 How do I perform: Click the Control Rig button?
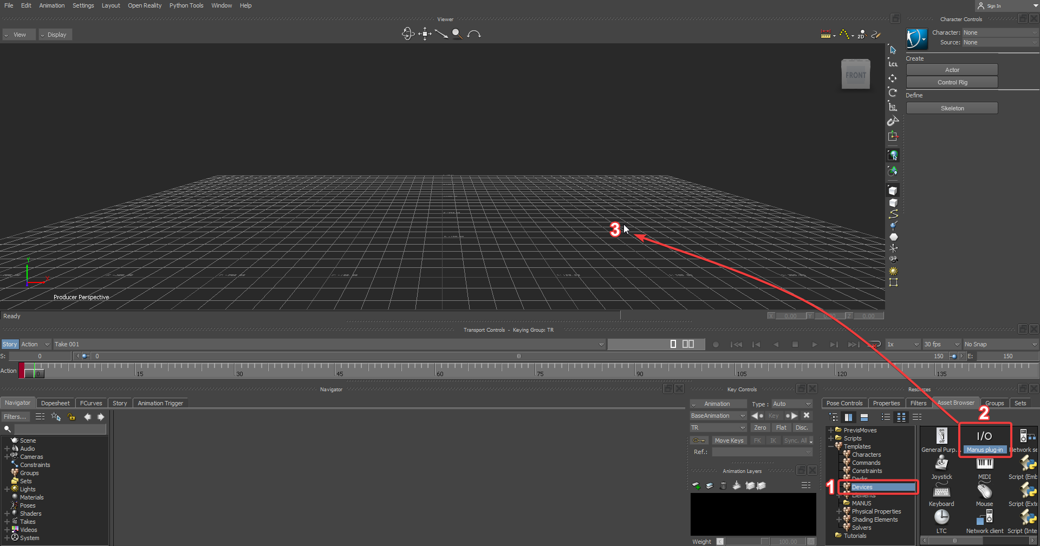coord(952,82)
